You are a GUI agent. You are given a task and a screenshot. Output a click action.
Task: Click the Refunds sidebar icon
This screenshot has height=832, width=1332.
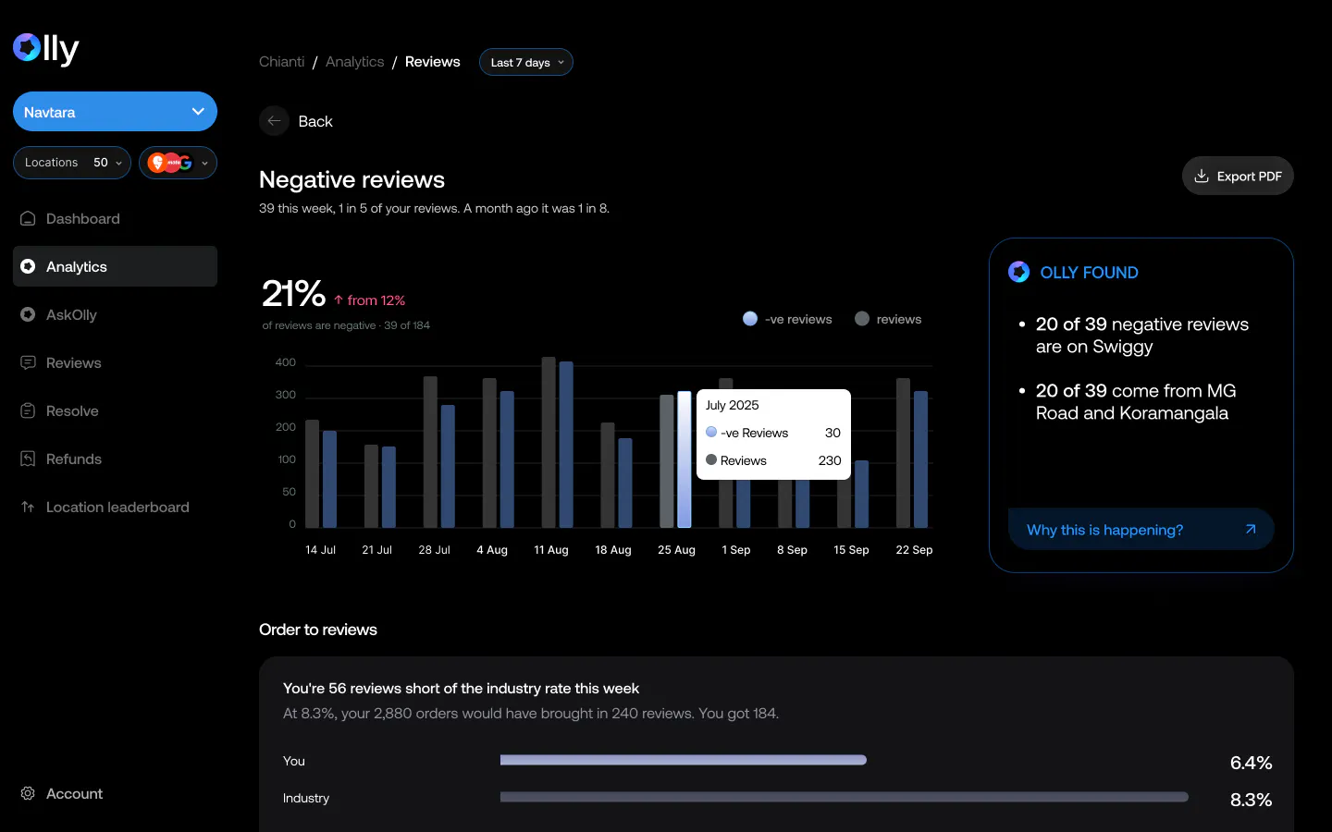point(28,459)
